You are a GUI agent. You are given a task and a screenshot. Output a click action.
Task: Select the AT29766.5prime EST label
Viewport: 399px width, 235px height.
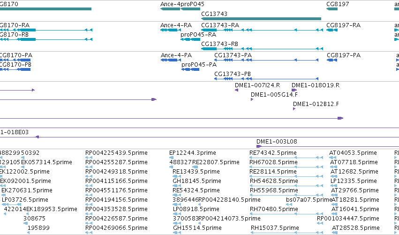(354, 190)
